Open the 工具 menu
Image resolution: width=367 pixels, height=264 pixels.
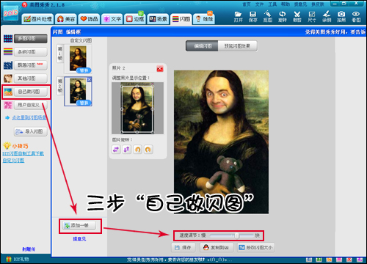click(x=272, y=4)
